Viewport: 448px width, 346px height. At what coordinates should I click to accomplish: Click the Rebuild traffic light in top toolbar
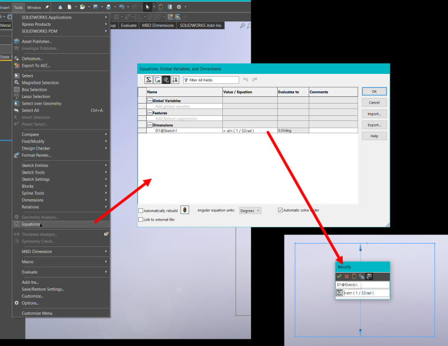pyautogui.click(x=161, y=7)
